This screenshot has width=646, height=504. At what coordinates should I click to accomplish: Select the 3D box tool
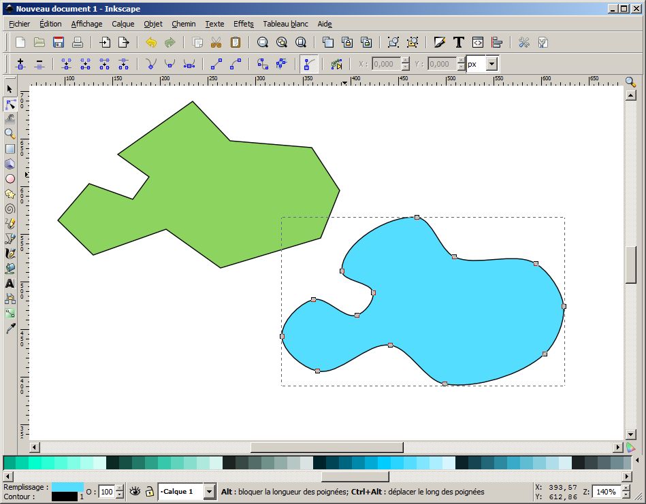pos(10,164)
